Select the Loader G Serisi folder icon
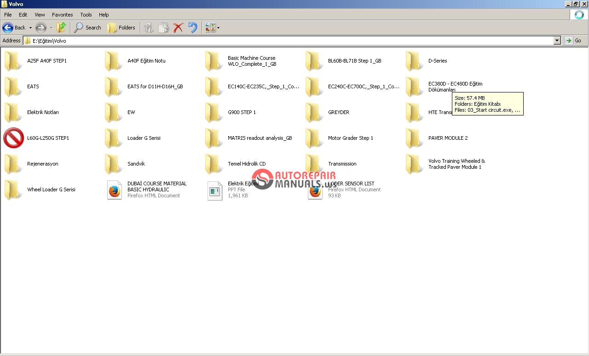 pos(113,138)
